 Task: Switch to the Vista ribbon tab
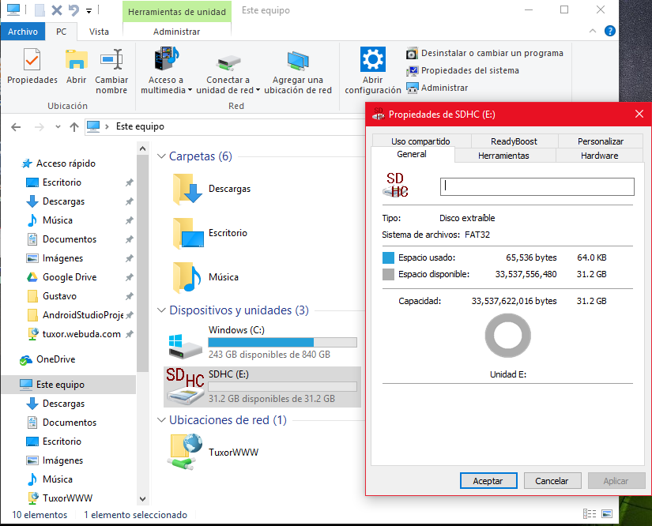[99, 32]
